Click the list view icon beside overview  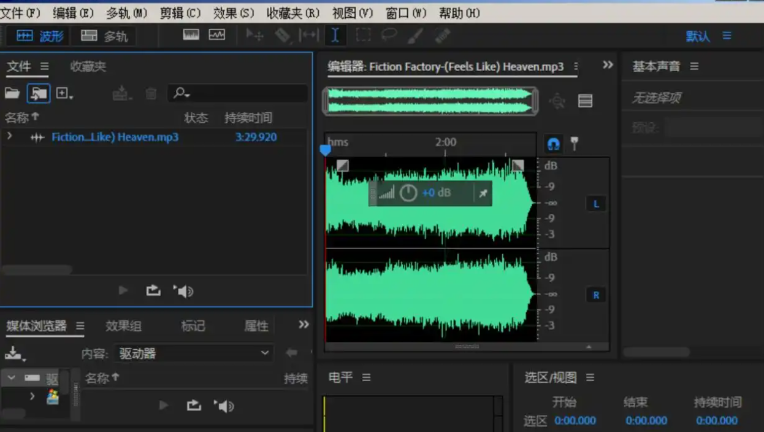tap(586, 101)
